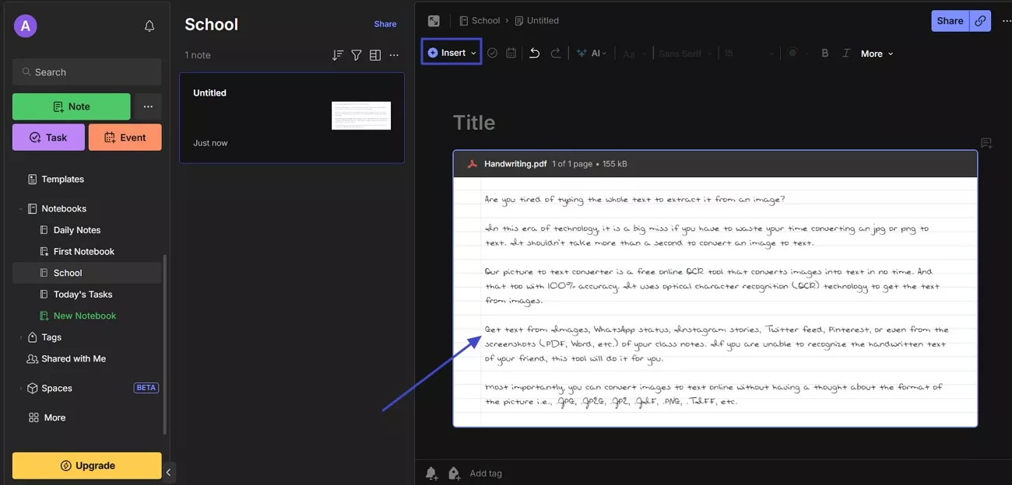Click the sort icon above the note list

(337, 54)
